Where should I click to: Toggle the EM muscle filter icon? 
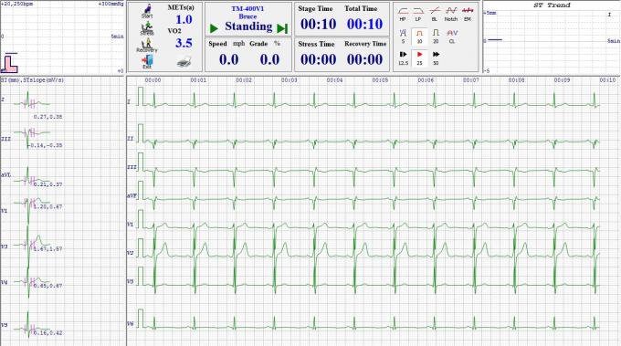coord(468,14)
